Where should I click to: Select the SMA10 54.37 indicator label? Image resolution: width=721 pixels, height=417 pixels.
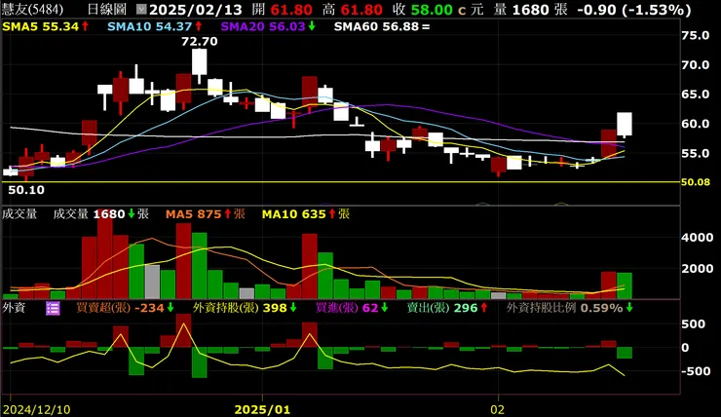coord(155,26)
